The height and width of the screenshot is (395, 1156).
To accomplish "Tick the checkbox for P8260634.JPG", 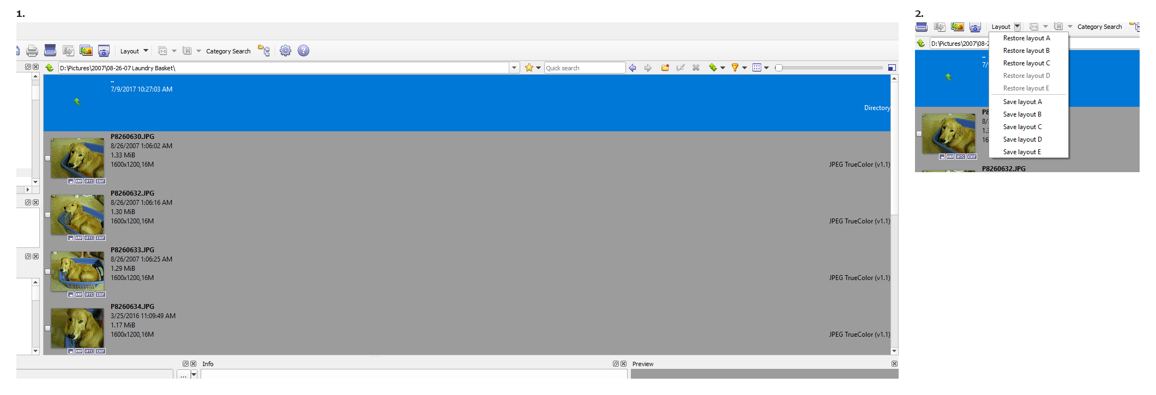I will [x=47, y=329].
